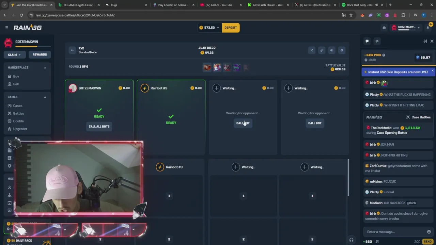Switch to the trades arrows tab in chat
This screenshot has width=436, height=245.
(x=377, y=41)
